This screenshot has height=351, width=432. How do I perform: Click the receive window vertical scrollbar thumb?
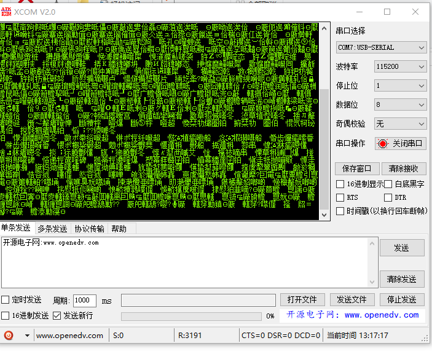324,149
